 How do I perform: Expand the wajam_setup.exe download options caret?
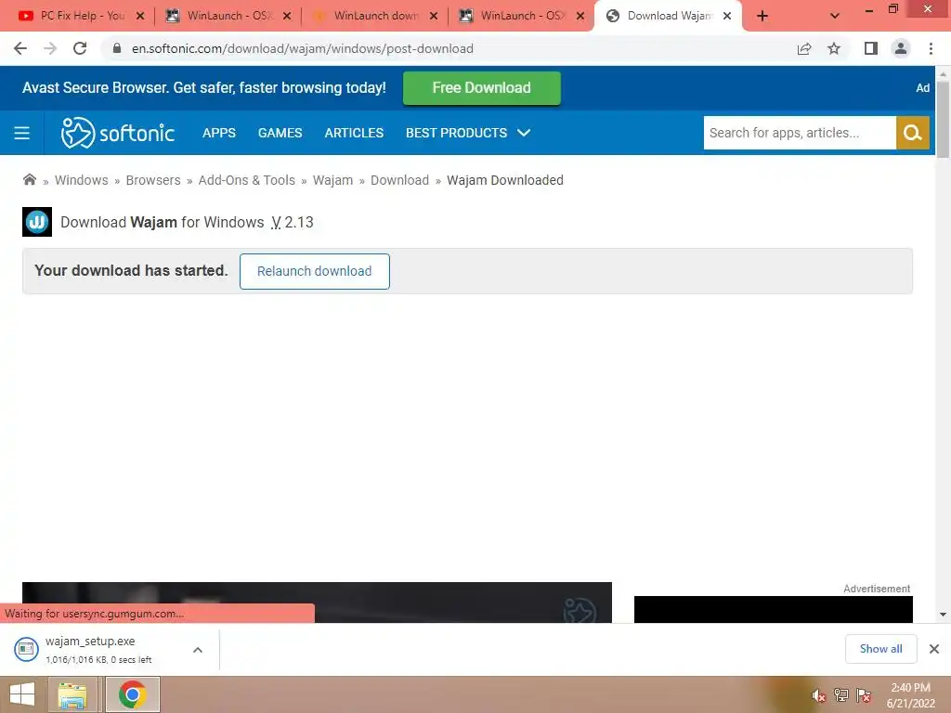198,649
